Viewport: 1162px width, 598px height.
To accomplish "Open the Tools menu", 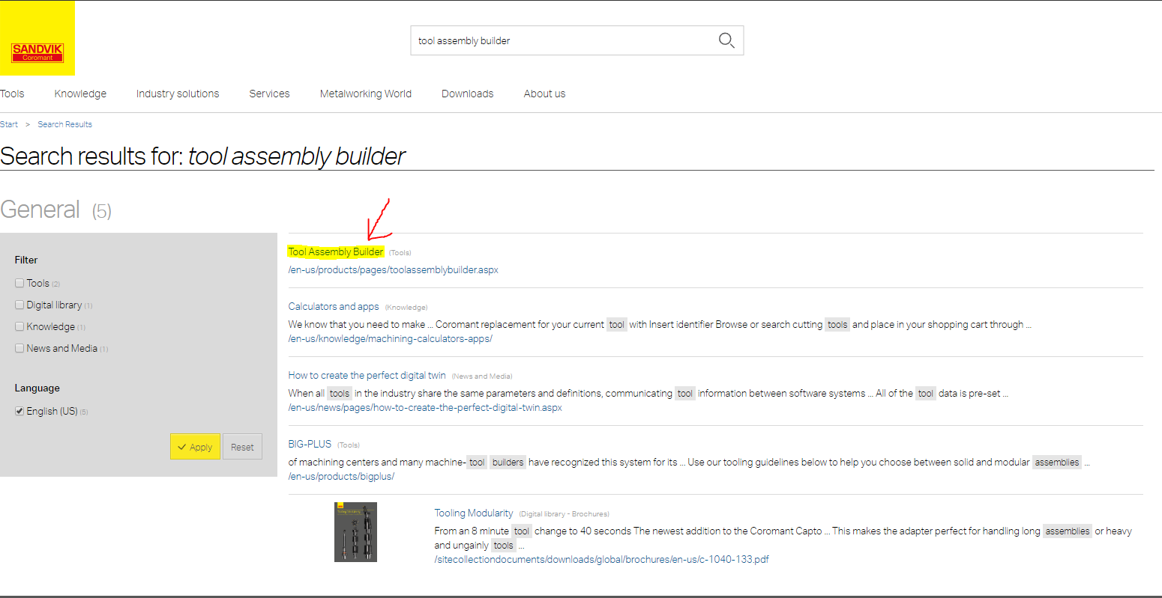I will [12, 94].
